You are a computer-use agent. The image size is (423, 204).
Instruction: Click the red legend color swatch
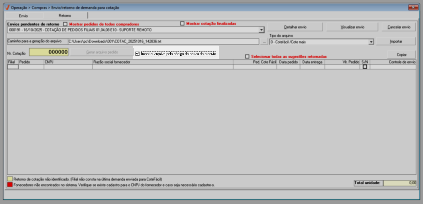(10, 185)
